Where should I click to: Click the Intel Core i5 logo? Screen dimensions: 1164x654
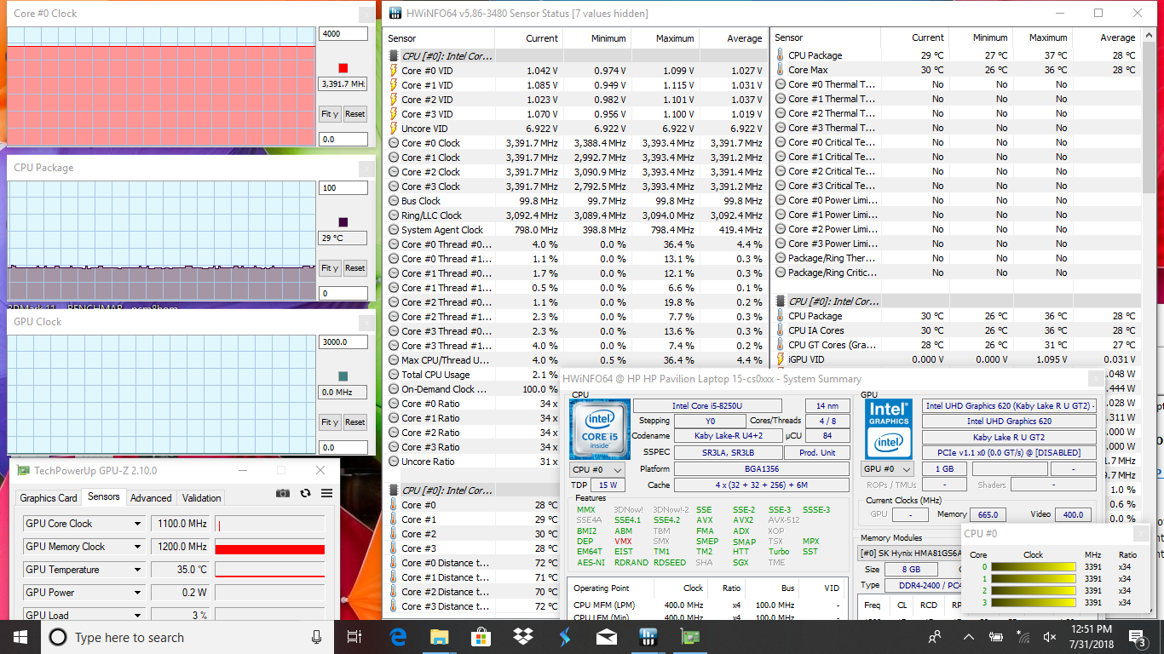(x=599, y=428)
